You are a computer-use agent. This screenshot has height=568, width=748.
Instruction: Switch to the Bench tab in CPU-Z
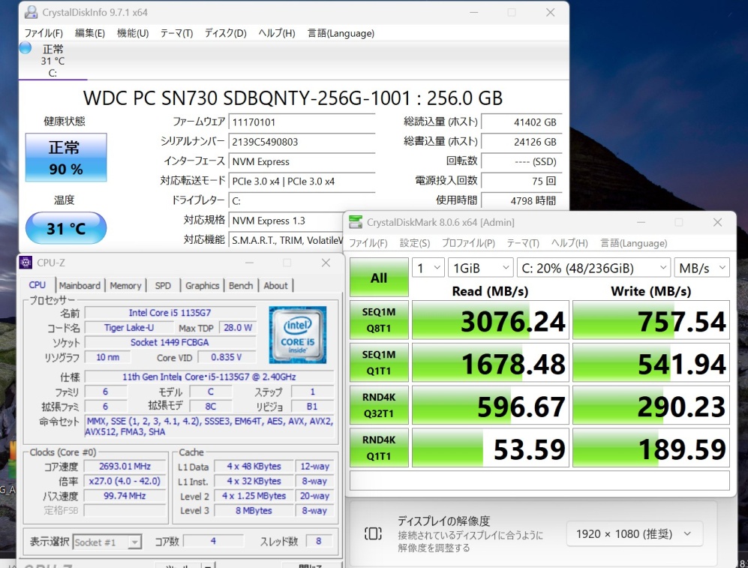[241, 286]
